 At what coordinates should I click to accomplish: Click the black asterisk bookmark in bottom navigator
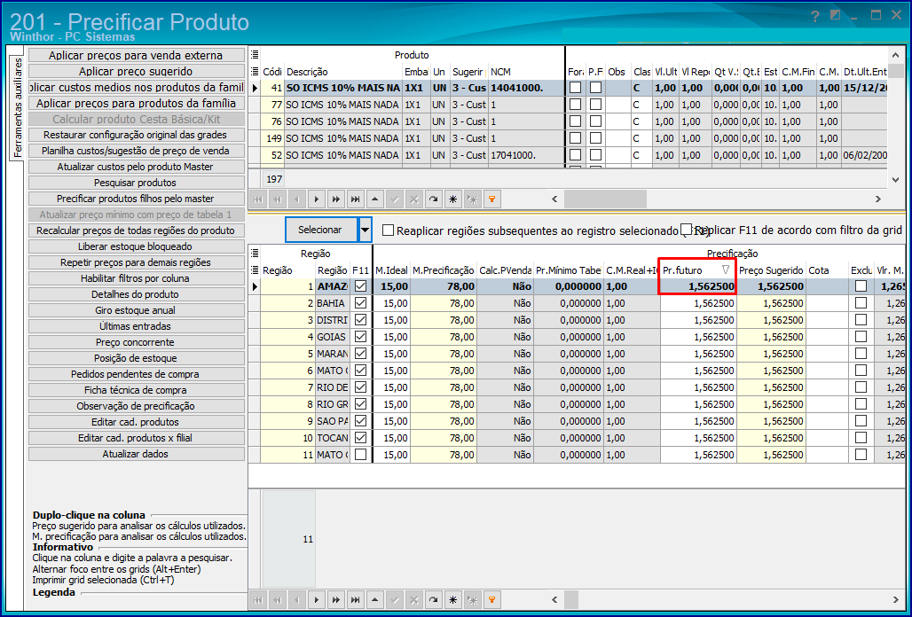pos(453,599)
